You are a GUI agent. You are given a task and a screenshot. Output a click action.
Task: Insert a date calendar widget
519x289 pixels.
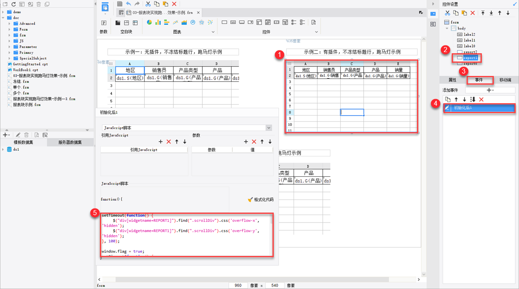point(268,22)
